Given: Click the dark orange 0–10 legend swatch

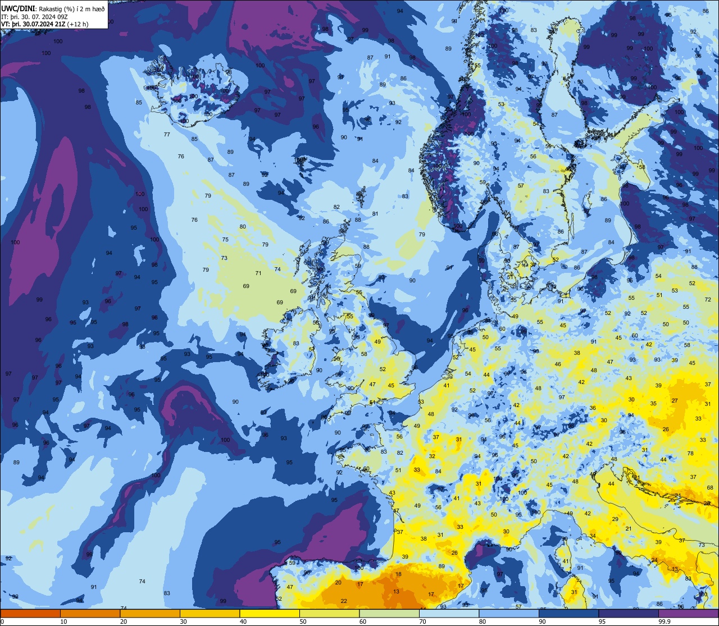Looking at the screenshot, I should [30, 613].
